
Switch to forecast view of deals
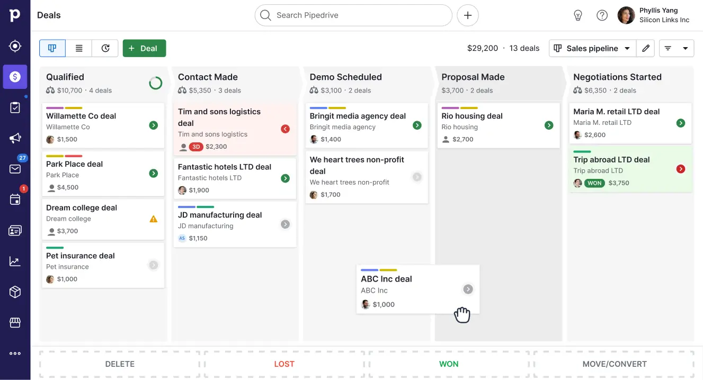coord(105,48)
